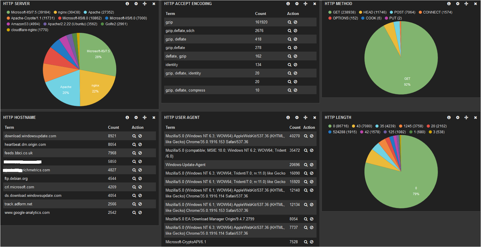The image size is (481, 247).
Task: Open settings gear on HTTP LENGTH panel
Action: [458, 117]
